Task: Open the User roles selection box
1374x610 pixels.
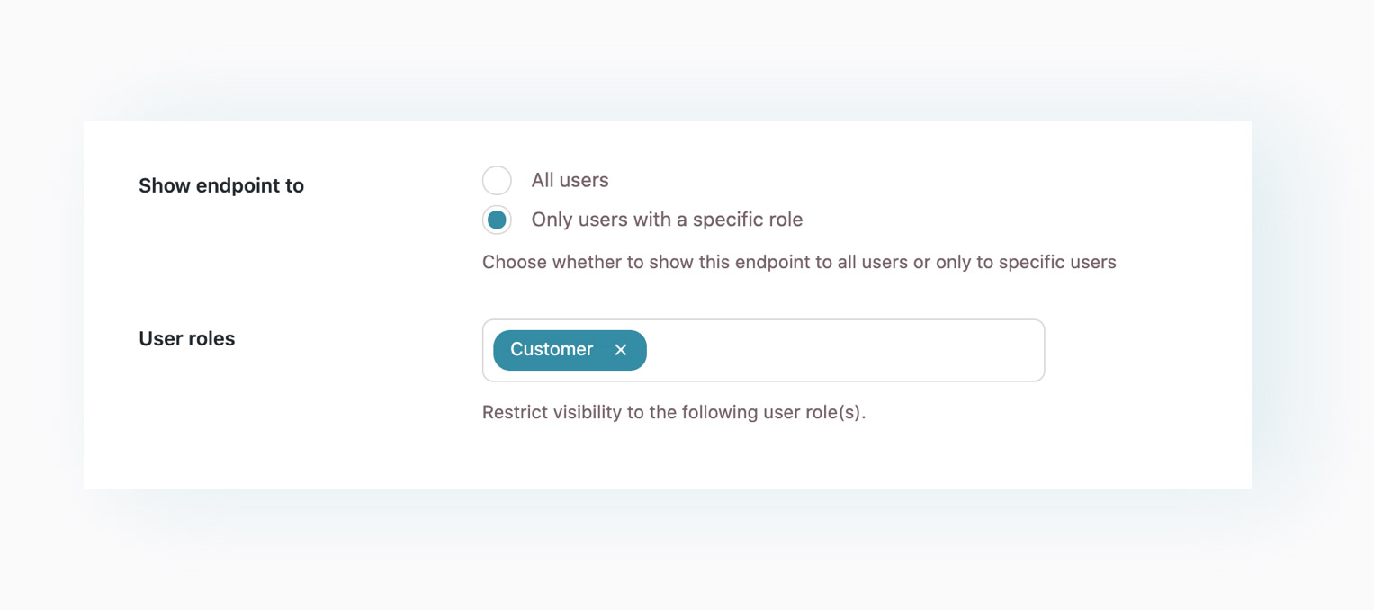Action: [x=763, y=350]
